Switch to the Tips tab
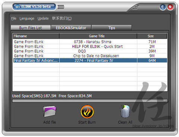The height and width of the screenshot is (137, 179). pyautogui.click(x=112, y=28)
